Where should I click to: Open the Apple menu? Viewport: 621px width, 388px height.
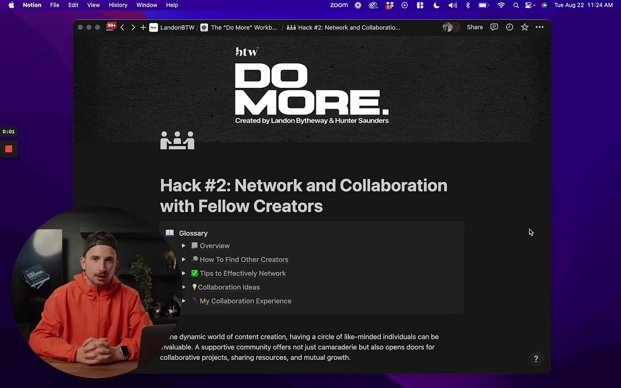tap(11, 5)
